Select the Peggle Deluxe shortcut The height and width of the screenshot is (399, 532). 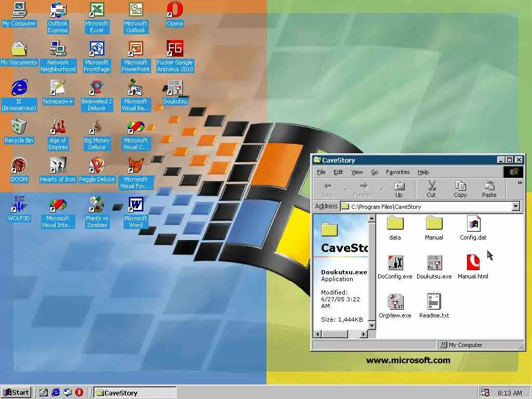pyautogui.click(x=97, y=170)
